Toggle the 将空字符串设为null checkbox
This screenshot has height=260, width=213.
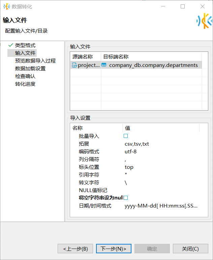pos(126,198)
